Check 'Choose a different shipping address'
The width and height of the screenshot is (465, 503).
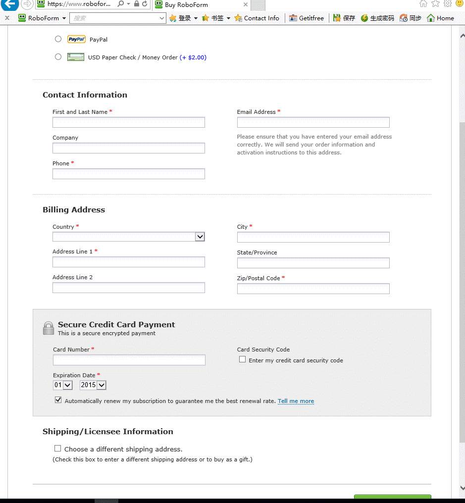[x=58, y=449]
